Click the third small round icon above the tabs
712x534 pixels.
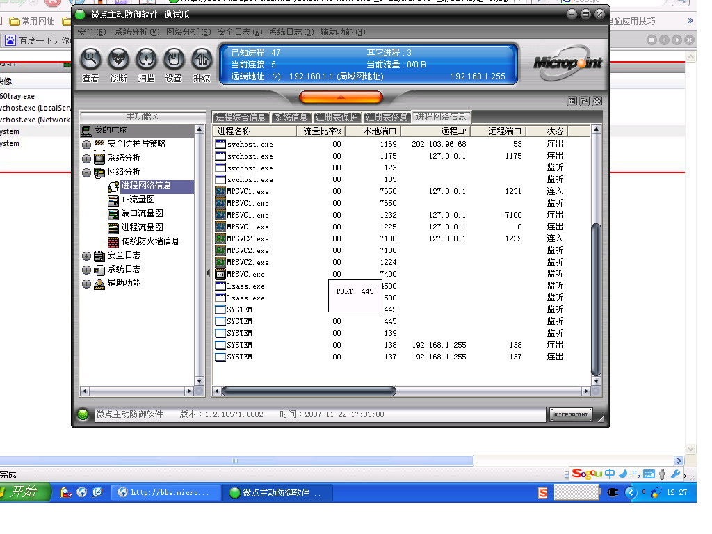pyautogui.click(x=597, y=102)
